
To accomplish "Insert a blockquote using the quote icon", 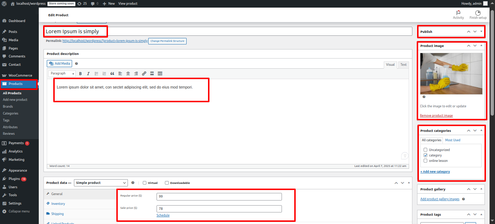I will coord(112,74).
